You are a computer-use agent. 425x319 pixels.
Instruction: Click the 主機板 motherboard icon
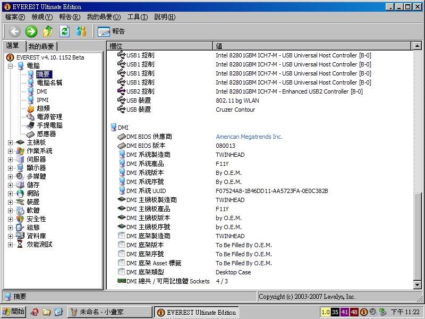[20, 142]
